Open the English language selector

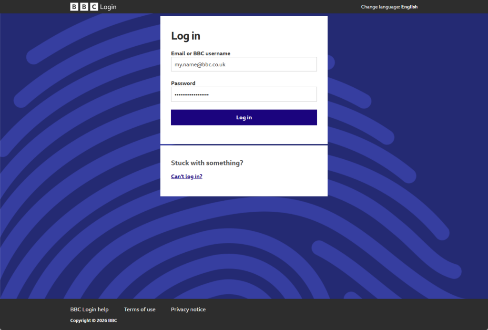click(409, 7)
